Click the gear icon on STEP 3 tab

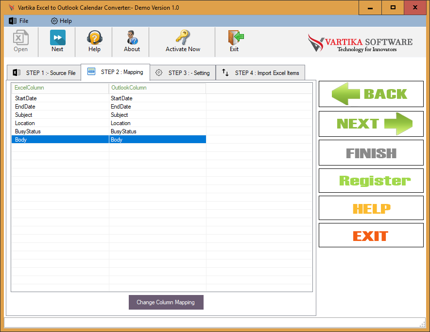(159, 73)
